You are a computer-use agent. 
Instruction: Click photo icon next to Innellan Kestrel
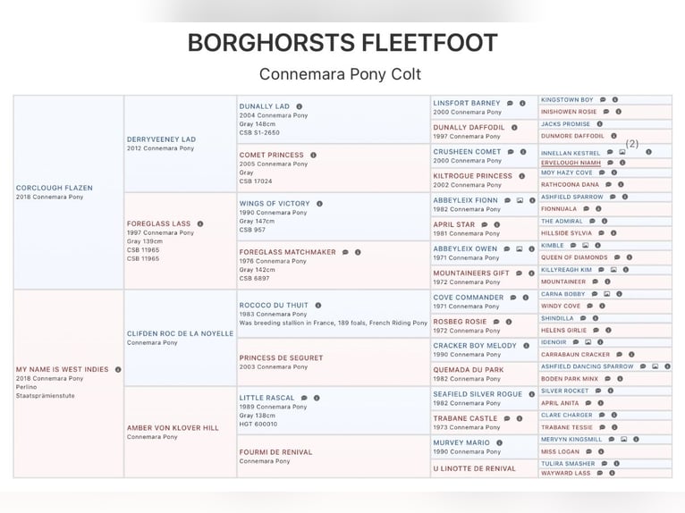pyautogui.click(x=622, y=153)
